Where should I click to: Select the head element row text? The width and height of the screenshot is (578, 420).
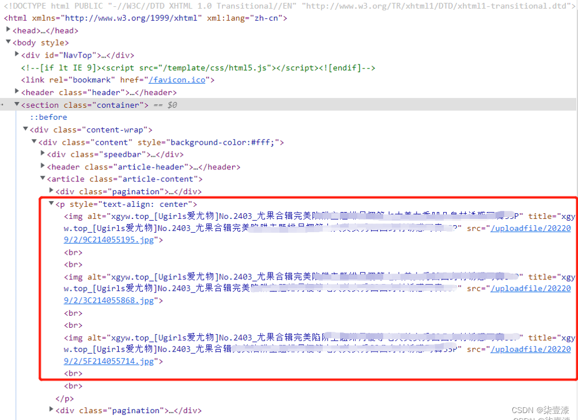coord(46,31)
